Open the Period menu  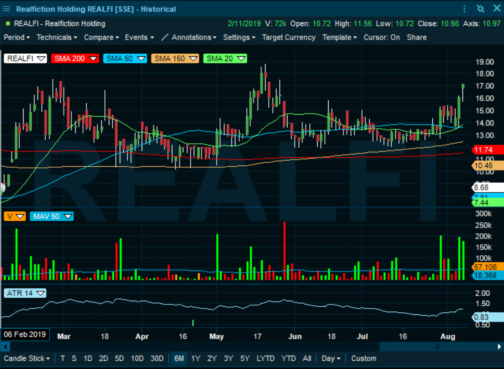17,37
